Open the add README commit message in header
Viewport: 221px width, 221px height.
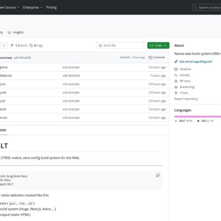pyautogui.click(x=22, y=57)
